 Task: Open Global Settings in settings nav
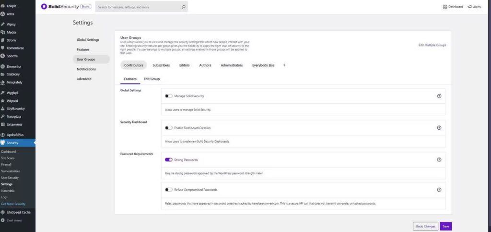[88, 40]
